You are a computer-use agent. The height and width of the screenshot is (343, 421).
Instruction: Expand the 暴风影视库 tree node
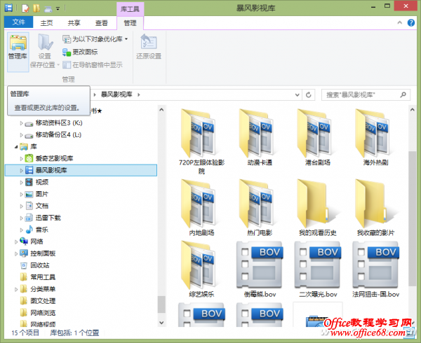21,170
